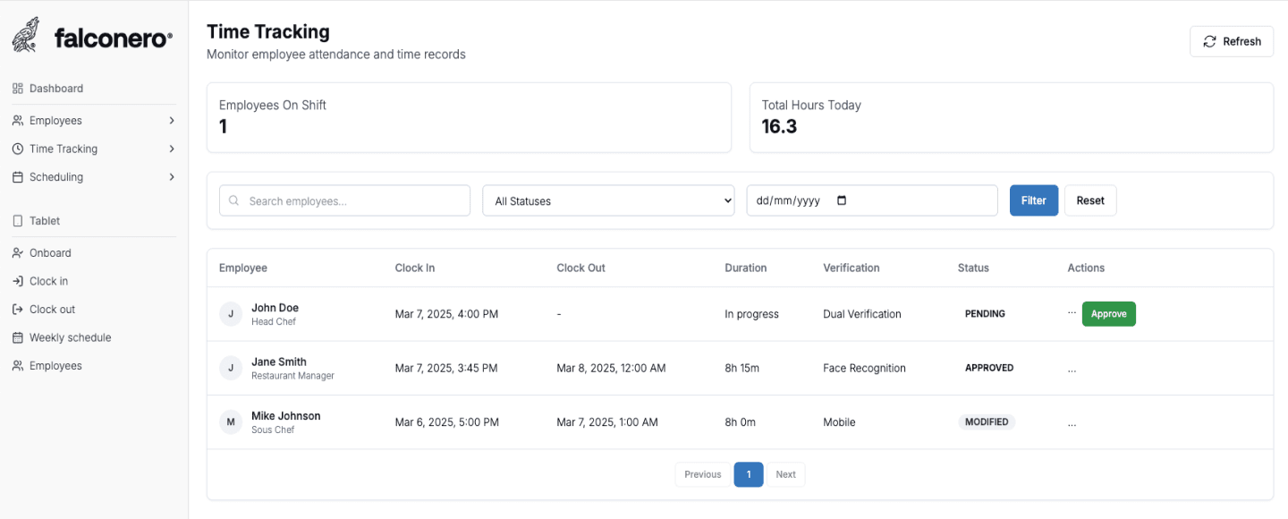Click the Clock in arrow icon
The width and height of the screenshot is (1288, 519).
18,281
